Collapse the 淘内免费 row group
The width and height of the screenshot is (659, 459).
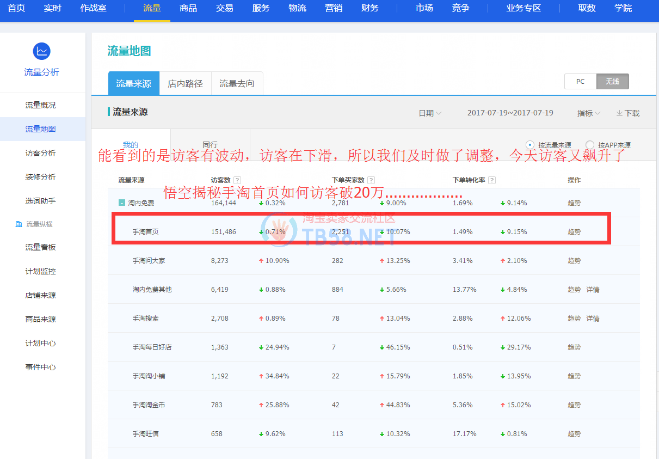pos(122,203)
